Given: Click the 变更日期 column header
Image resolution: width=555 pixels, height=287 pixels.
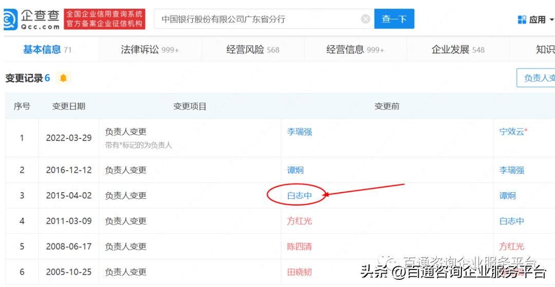Looking at the screenshot, I should click(x=69, y=106).
